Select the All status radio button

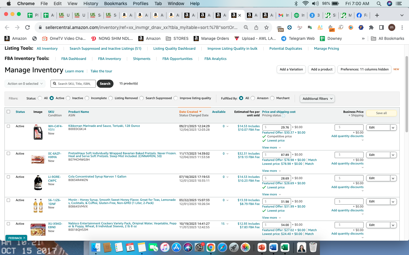(40, 98)
